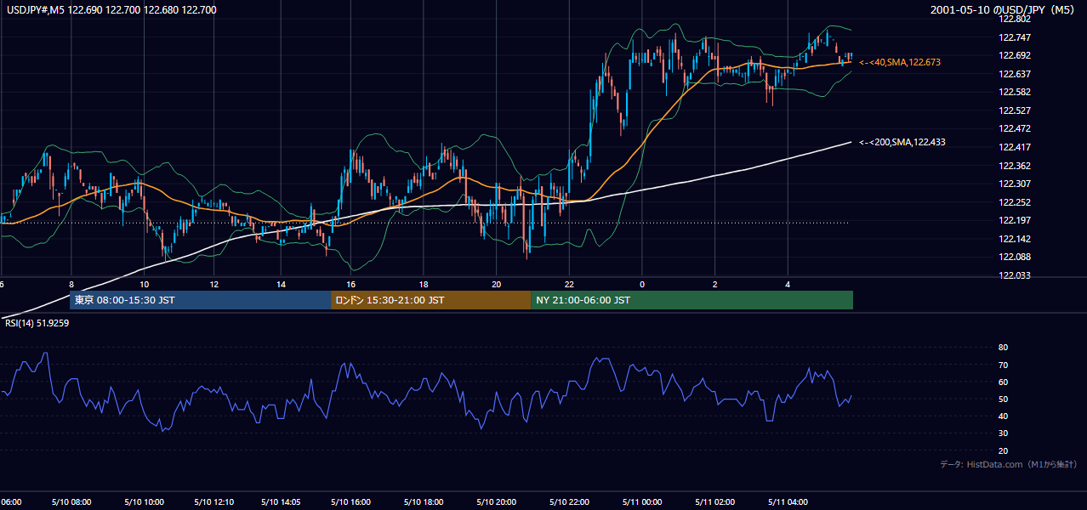Click the bottom time label 5/10 10:00
The height and width of the screenshot is (510, 1087).
point(144,501)
